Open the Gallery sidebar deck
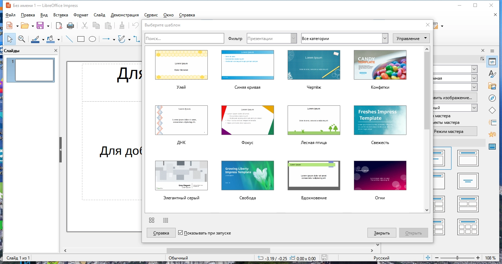502x264 pixels. click(492, 86)
